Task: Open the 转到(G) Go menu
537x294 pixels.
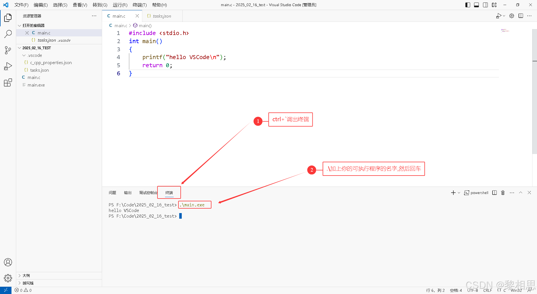Action: [x=100, y=5]
